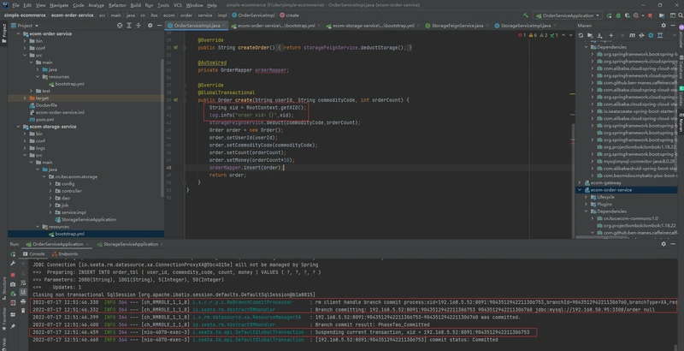The height and width of the screenshot is (351, 684).
Task: Click Execute Maven Goal 'm' icon
Action: click(x=632, y=36)
